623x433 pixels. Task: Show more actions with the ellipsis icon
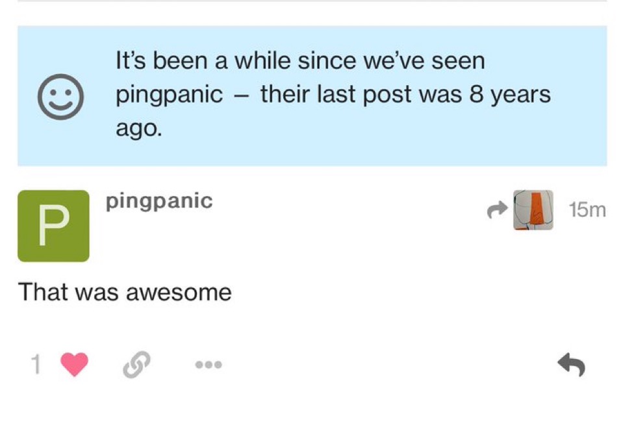coord(209,364)
